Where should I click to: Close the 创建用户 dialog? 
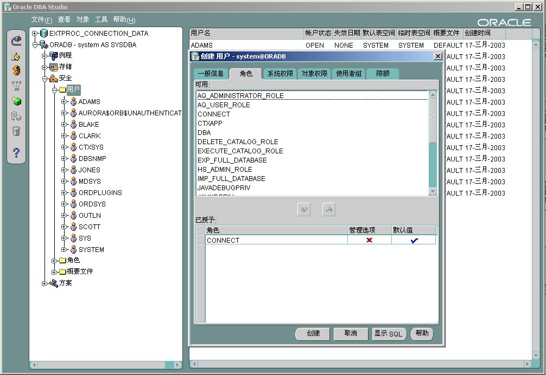[438, 56]
